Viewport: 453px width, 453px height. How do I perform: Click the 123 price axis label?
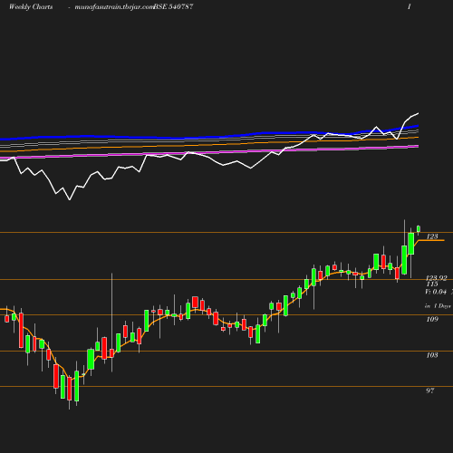point(432,236)
